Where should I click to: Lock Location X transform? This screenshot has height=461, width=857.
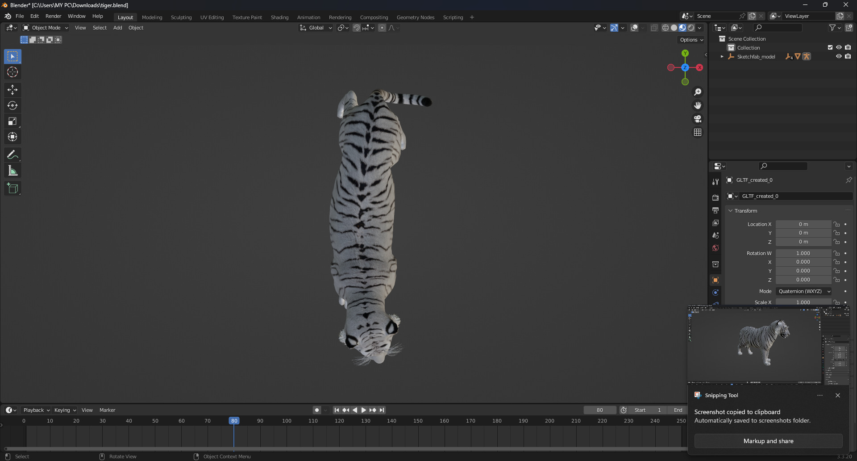point(837,224)
